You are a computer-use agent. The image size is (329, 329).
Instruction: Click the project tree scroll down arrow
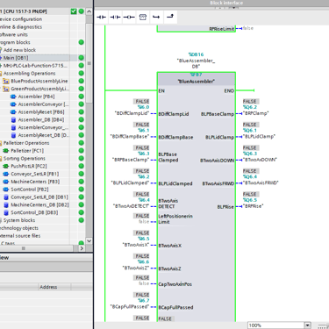tap(89, 241)
